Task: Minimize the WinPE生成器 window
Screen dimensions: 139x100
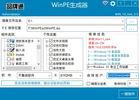Action: click(x=128, y=3)
